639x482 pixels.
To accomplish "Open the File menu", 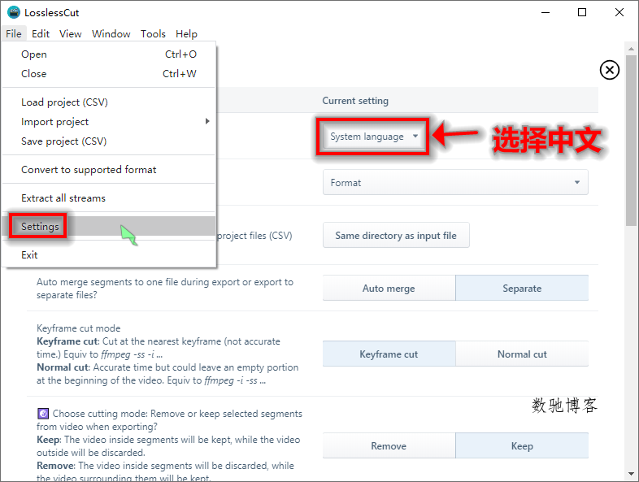I will coord(14,34).
